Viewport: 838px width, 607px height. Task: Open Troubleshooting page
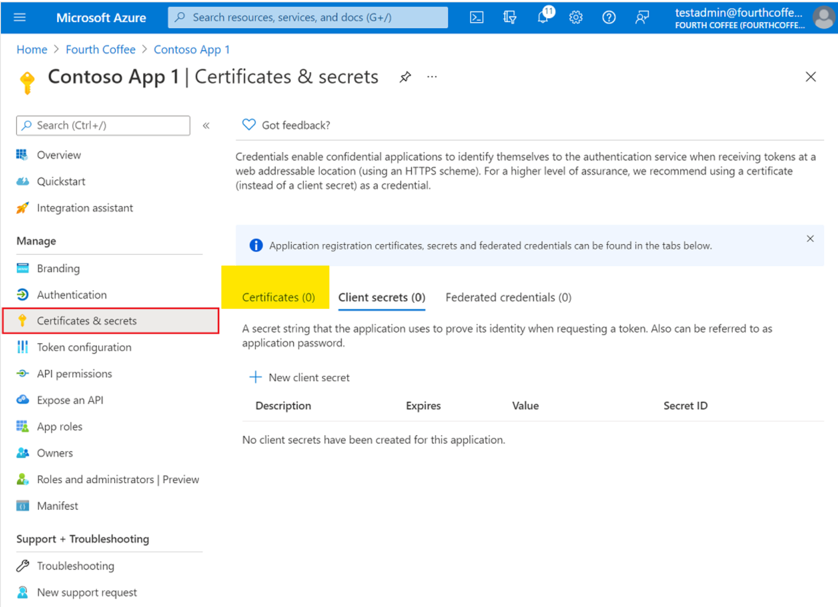tap(75, 566)
